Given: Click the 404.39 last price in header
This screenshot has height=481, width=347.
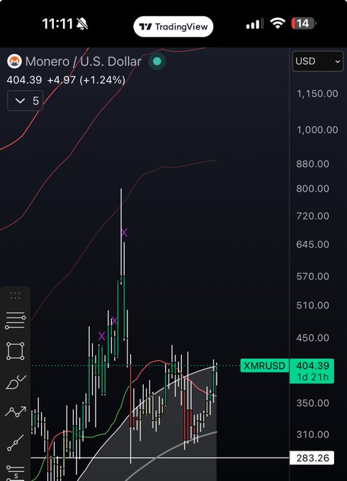Looking at the screenshot, I should click(x=24, y=80).
